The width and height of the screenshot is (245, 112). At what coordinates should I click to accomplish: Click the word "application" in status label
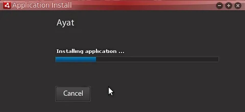pyautogui.click(x=101, y=52)
